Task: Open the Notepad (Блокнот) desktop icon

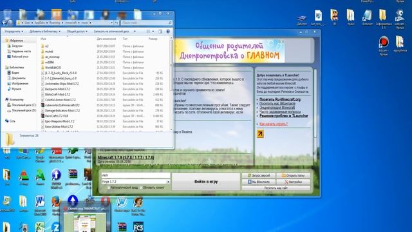Action: pyautogui.click(x=367, y=15)
